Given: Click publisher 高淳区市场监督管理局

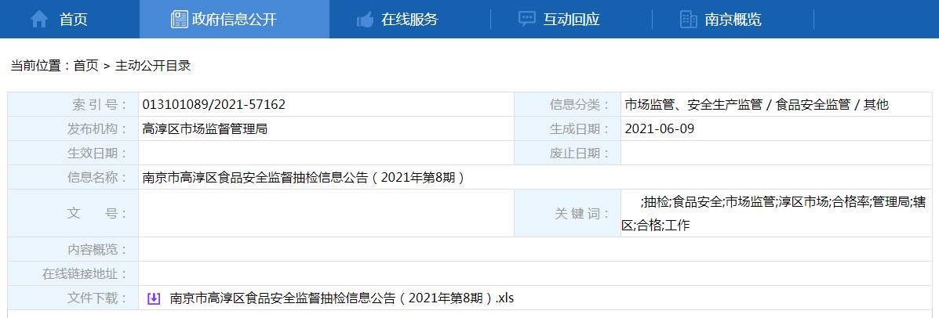Looking at the screenshot, I should 204,128.
